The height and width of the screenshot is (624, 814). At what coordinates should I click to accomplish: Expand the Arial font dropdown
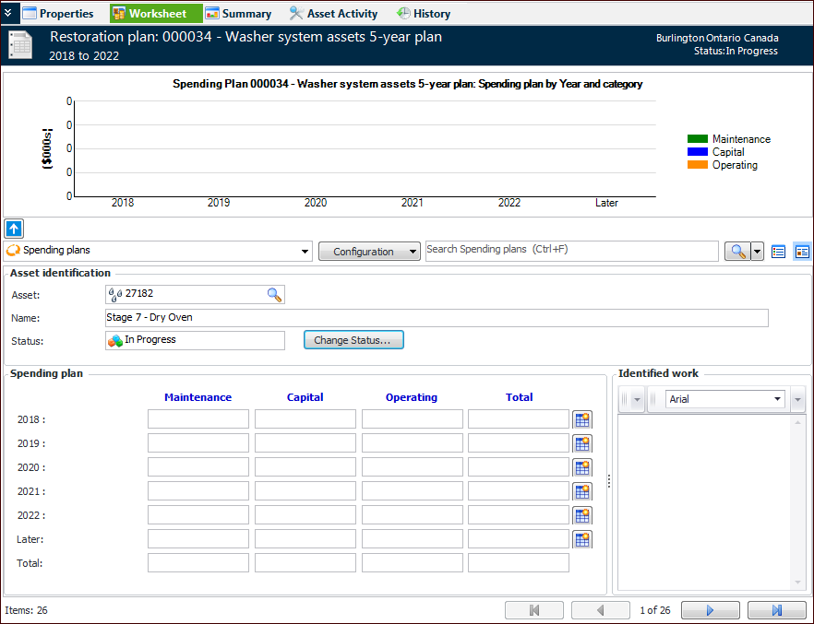777,400
